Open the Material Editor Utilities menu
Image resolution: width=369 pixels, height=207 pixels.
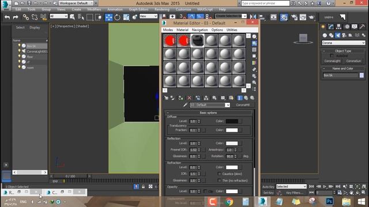point(232,30)
